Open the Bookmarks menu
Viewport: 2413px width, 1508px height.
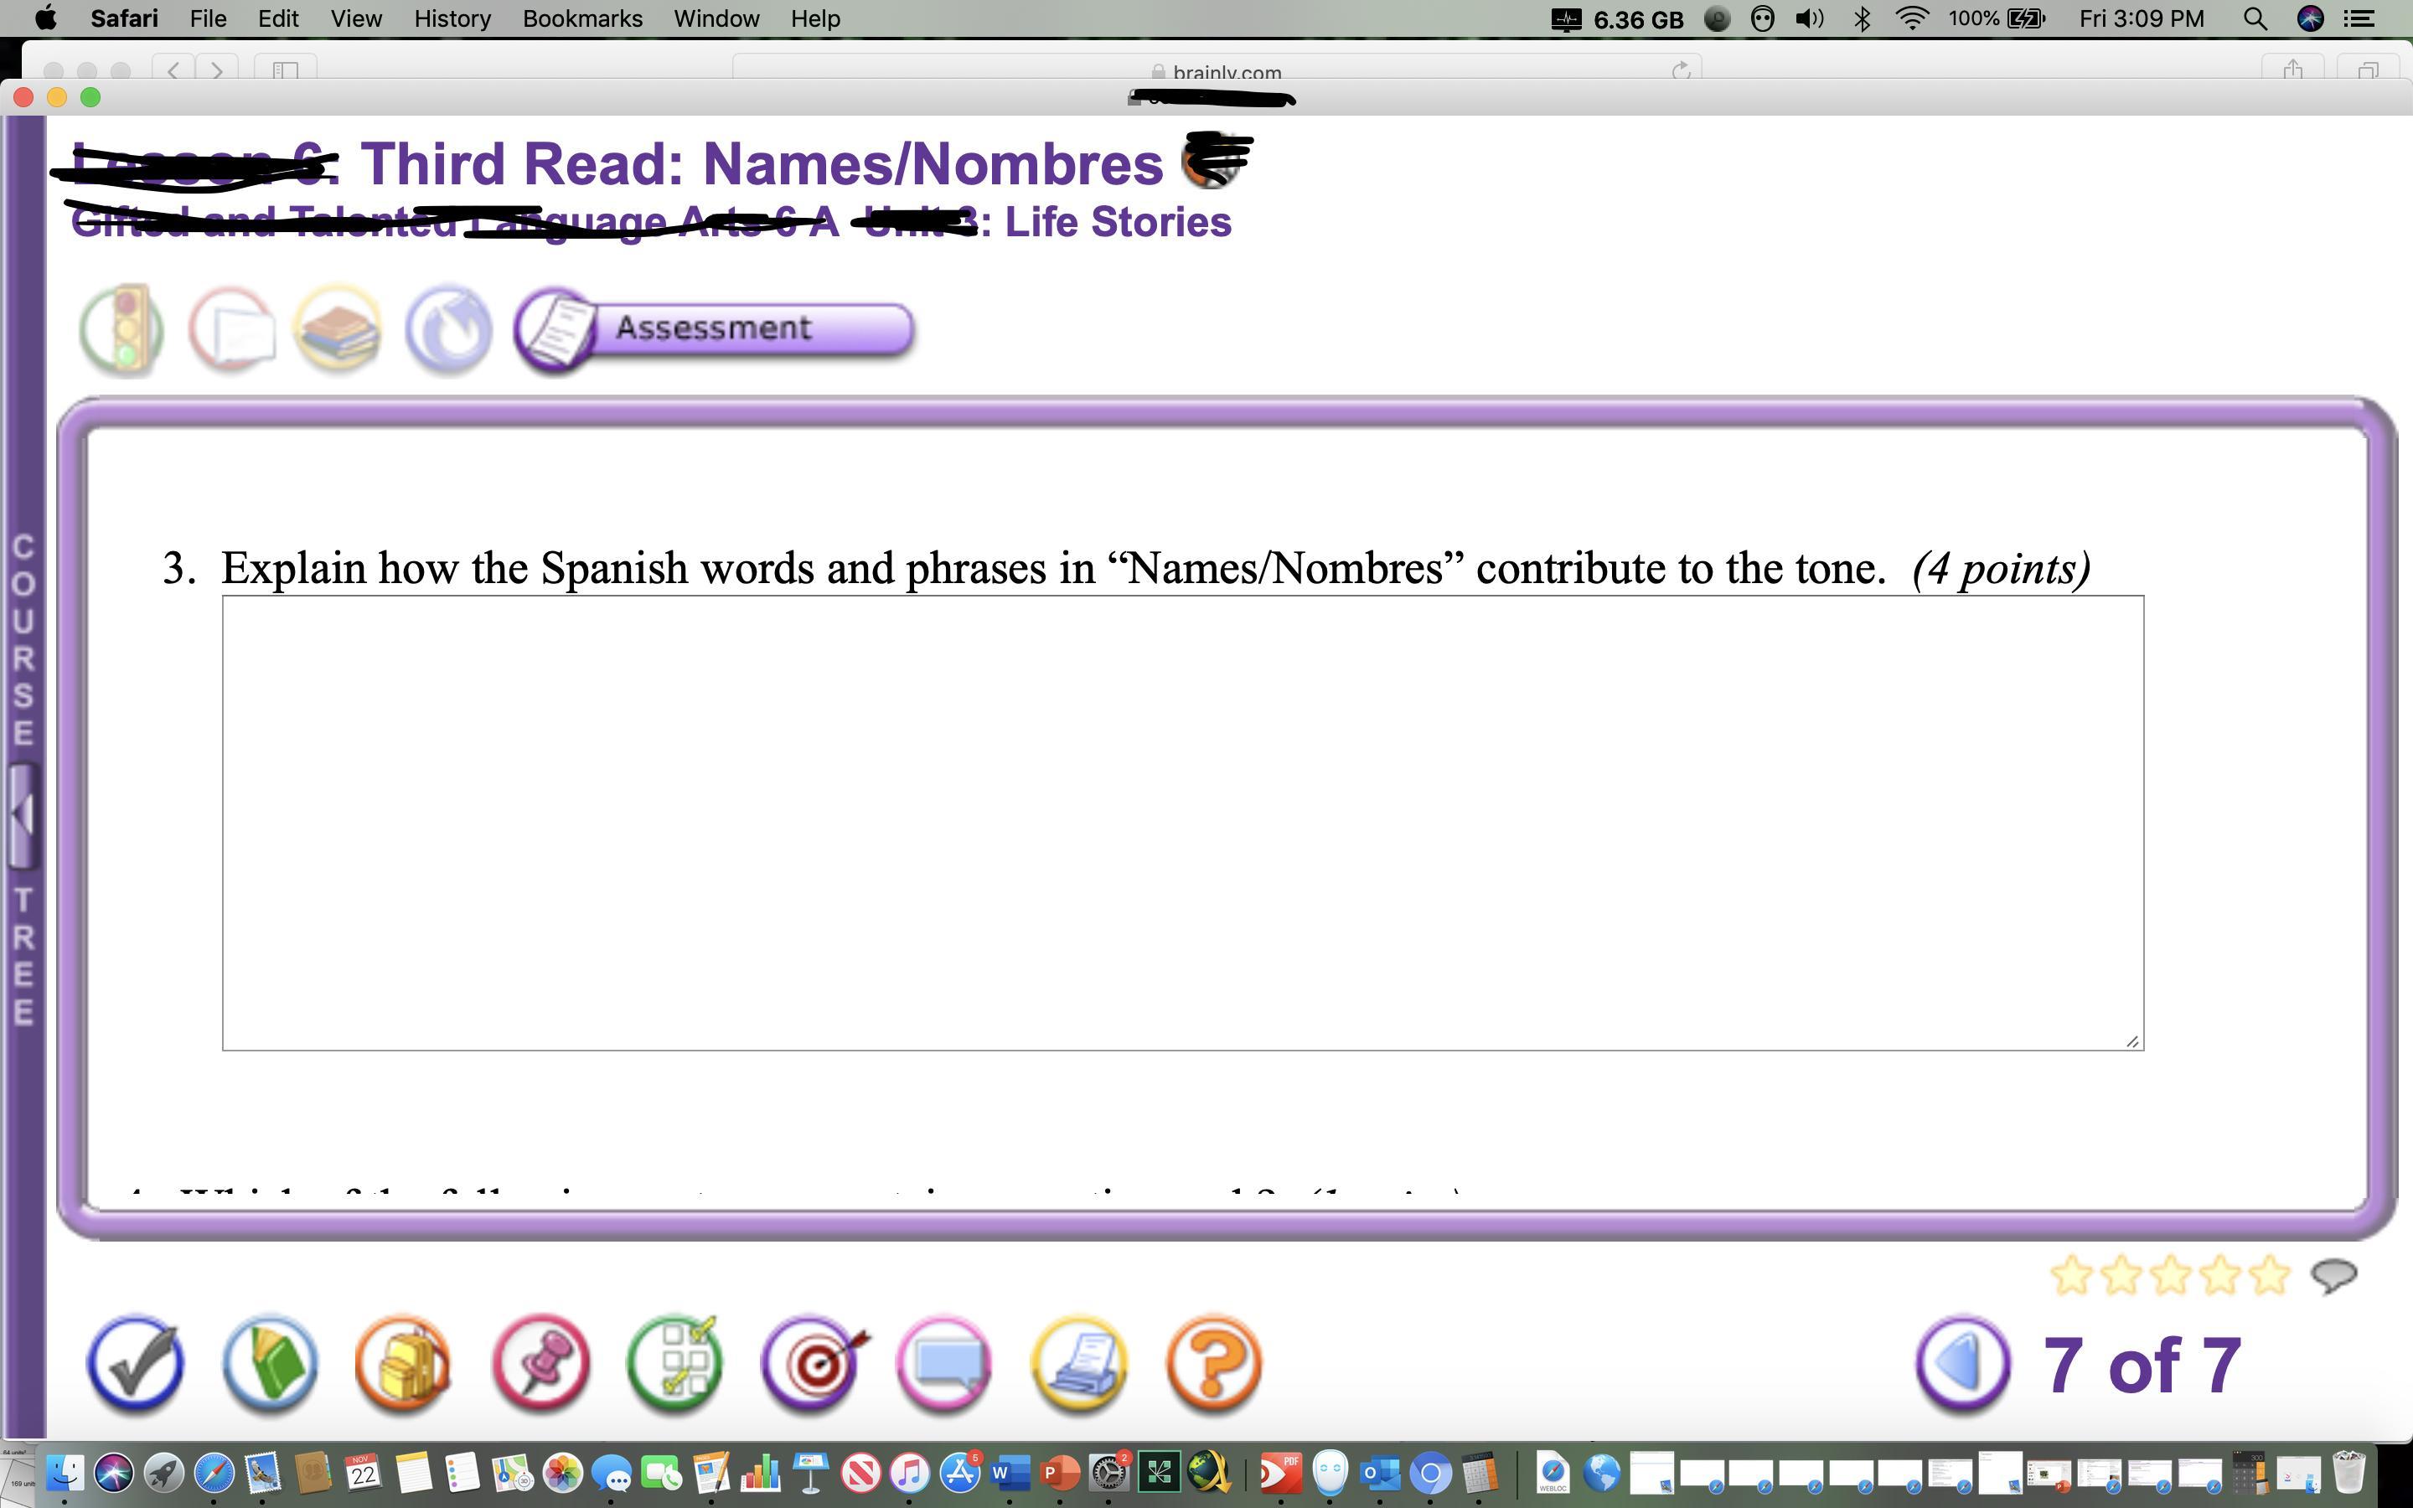tap(582, 19)
